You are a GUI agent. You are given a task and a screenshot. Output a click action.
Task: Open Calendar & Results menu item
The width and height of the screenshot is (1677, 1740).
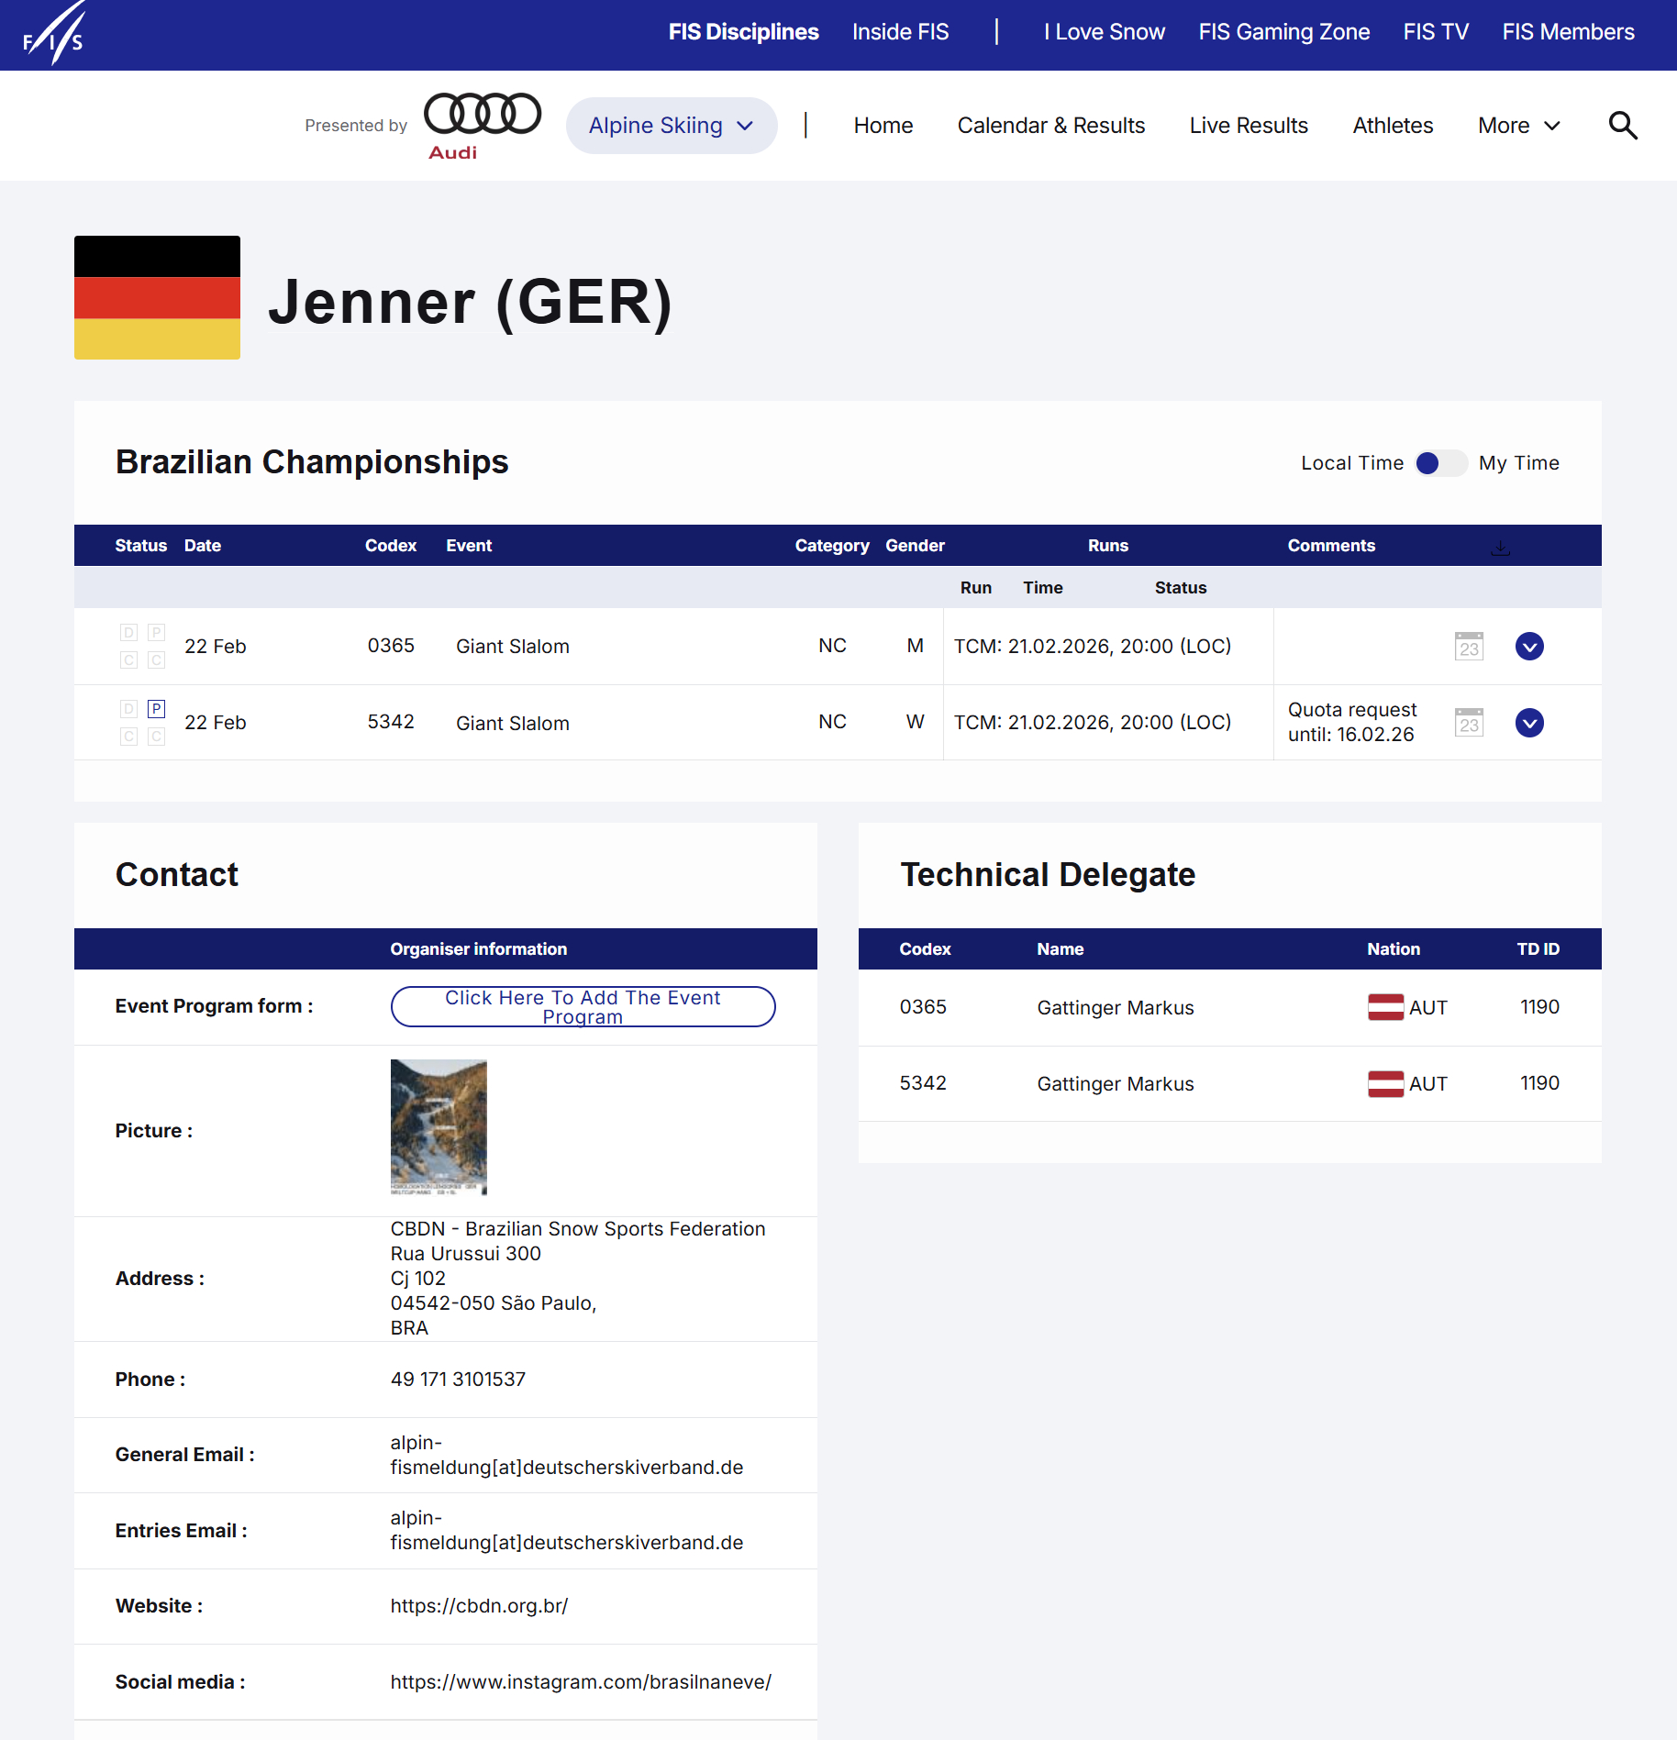[1050, 126]
